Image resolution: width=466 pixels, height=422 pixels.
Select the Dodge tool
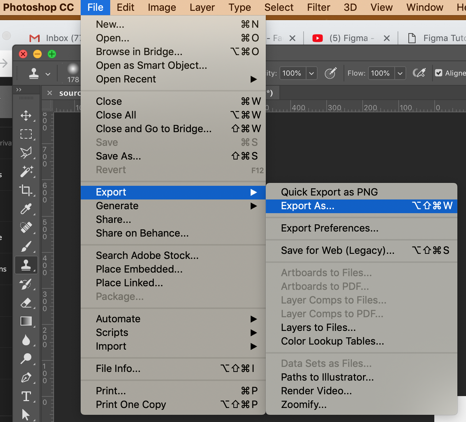click(26, 359)
